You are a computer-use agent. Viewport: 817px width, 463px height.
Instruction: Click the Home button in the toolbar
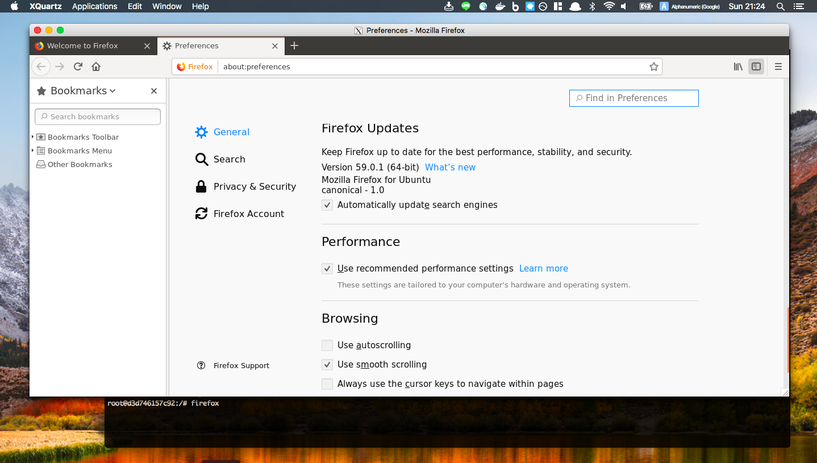pyautogui.click(x=95, y=66)
